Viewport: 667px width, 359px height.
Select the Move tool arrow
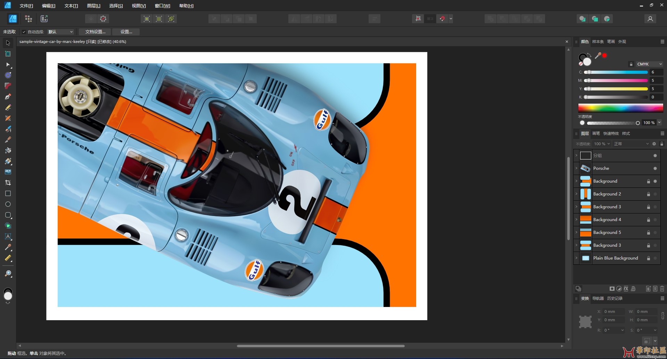coord(8,43)
